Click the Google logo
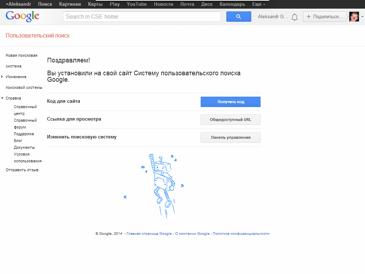The width and height of the screenshot is (365, 274). point(22,16)
